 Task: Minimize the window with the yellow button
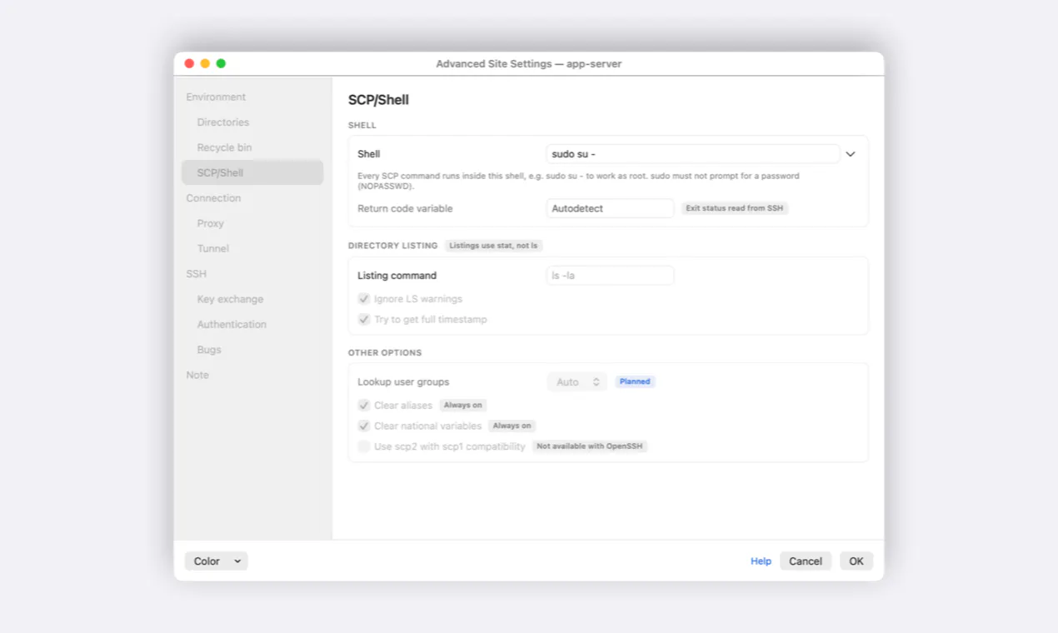tap(205, 63)
